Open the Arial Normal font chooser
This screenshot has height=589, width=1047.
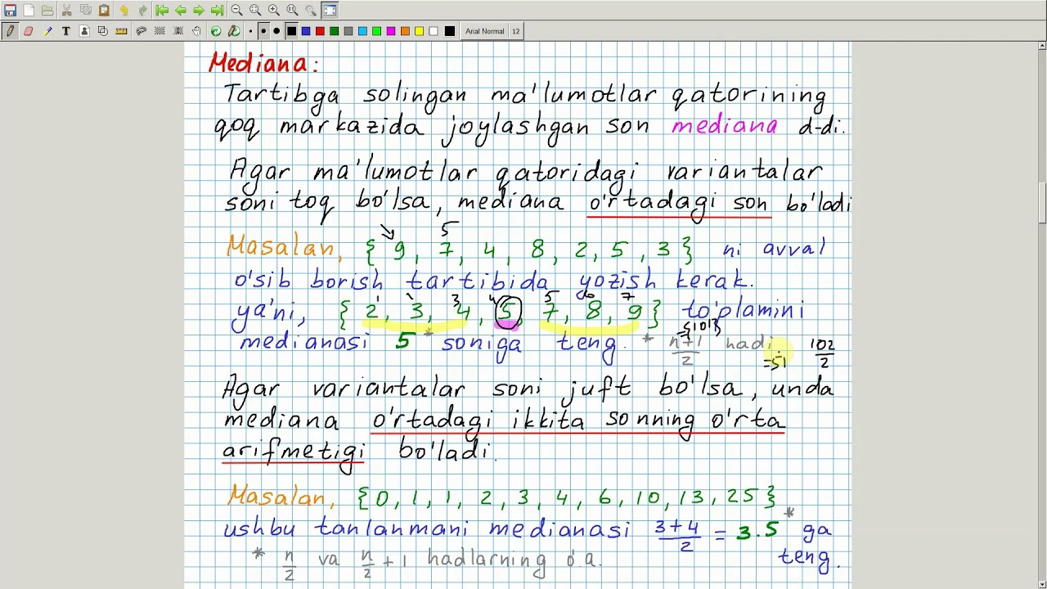pyautogui.click(x=484, y=31)
